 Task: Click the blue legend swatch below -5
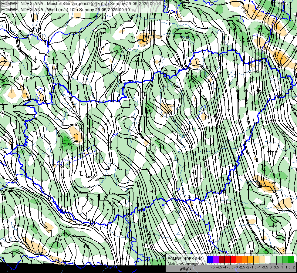210,259
